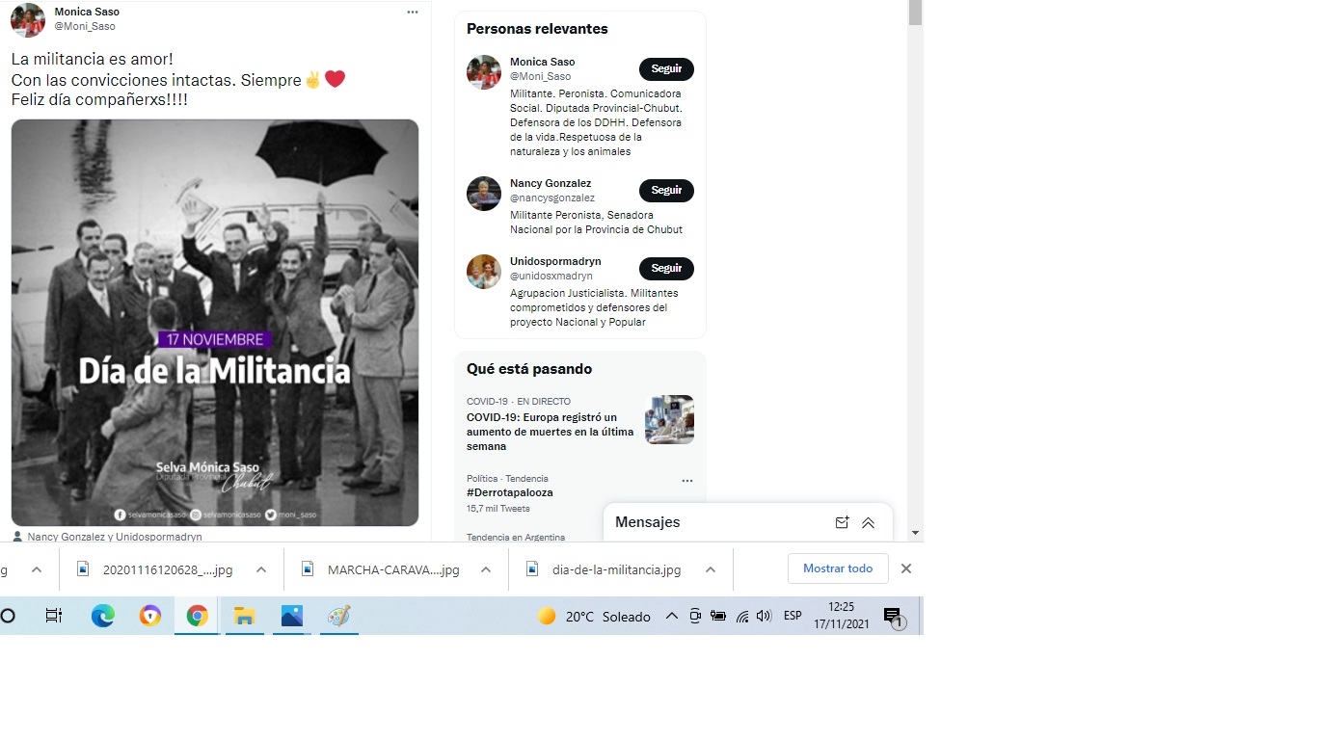Screen dimensions: 1317x740
Task: Open options chevron for 20201116120628 jpg download
Action: pyautogui.click(x=261, y=569)
